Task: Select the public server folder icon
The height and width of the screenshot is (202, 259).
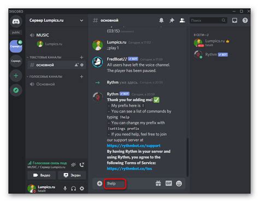Action: tap(16, 32)
